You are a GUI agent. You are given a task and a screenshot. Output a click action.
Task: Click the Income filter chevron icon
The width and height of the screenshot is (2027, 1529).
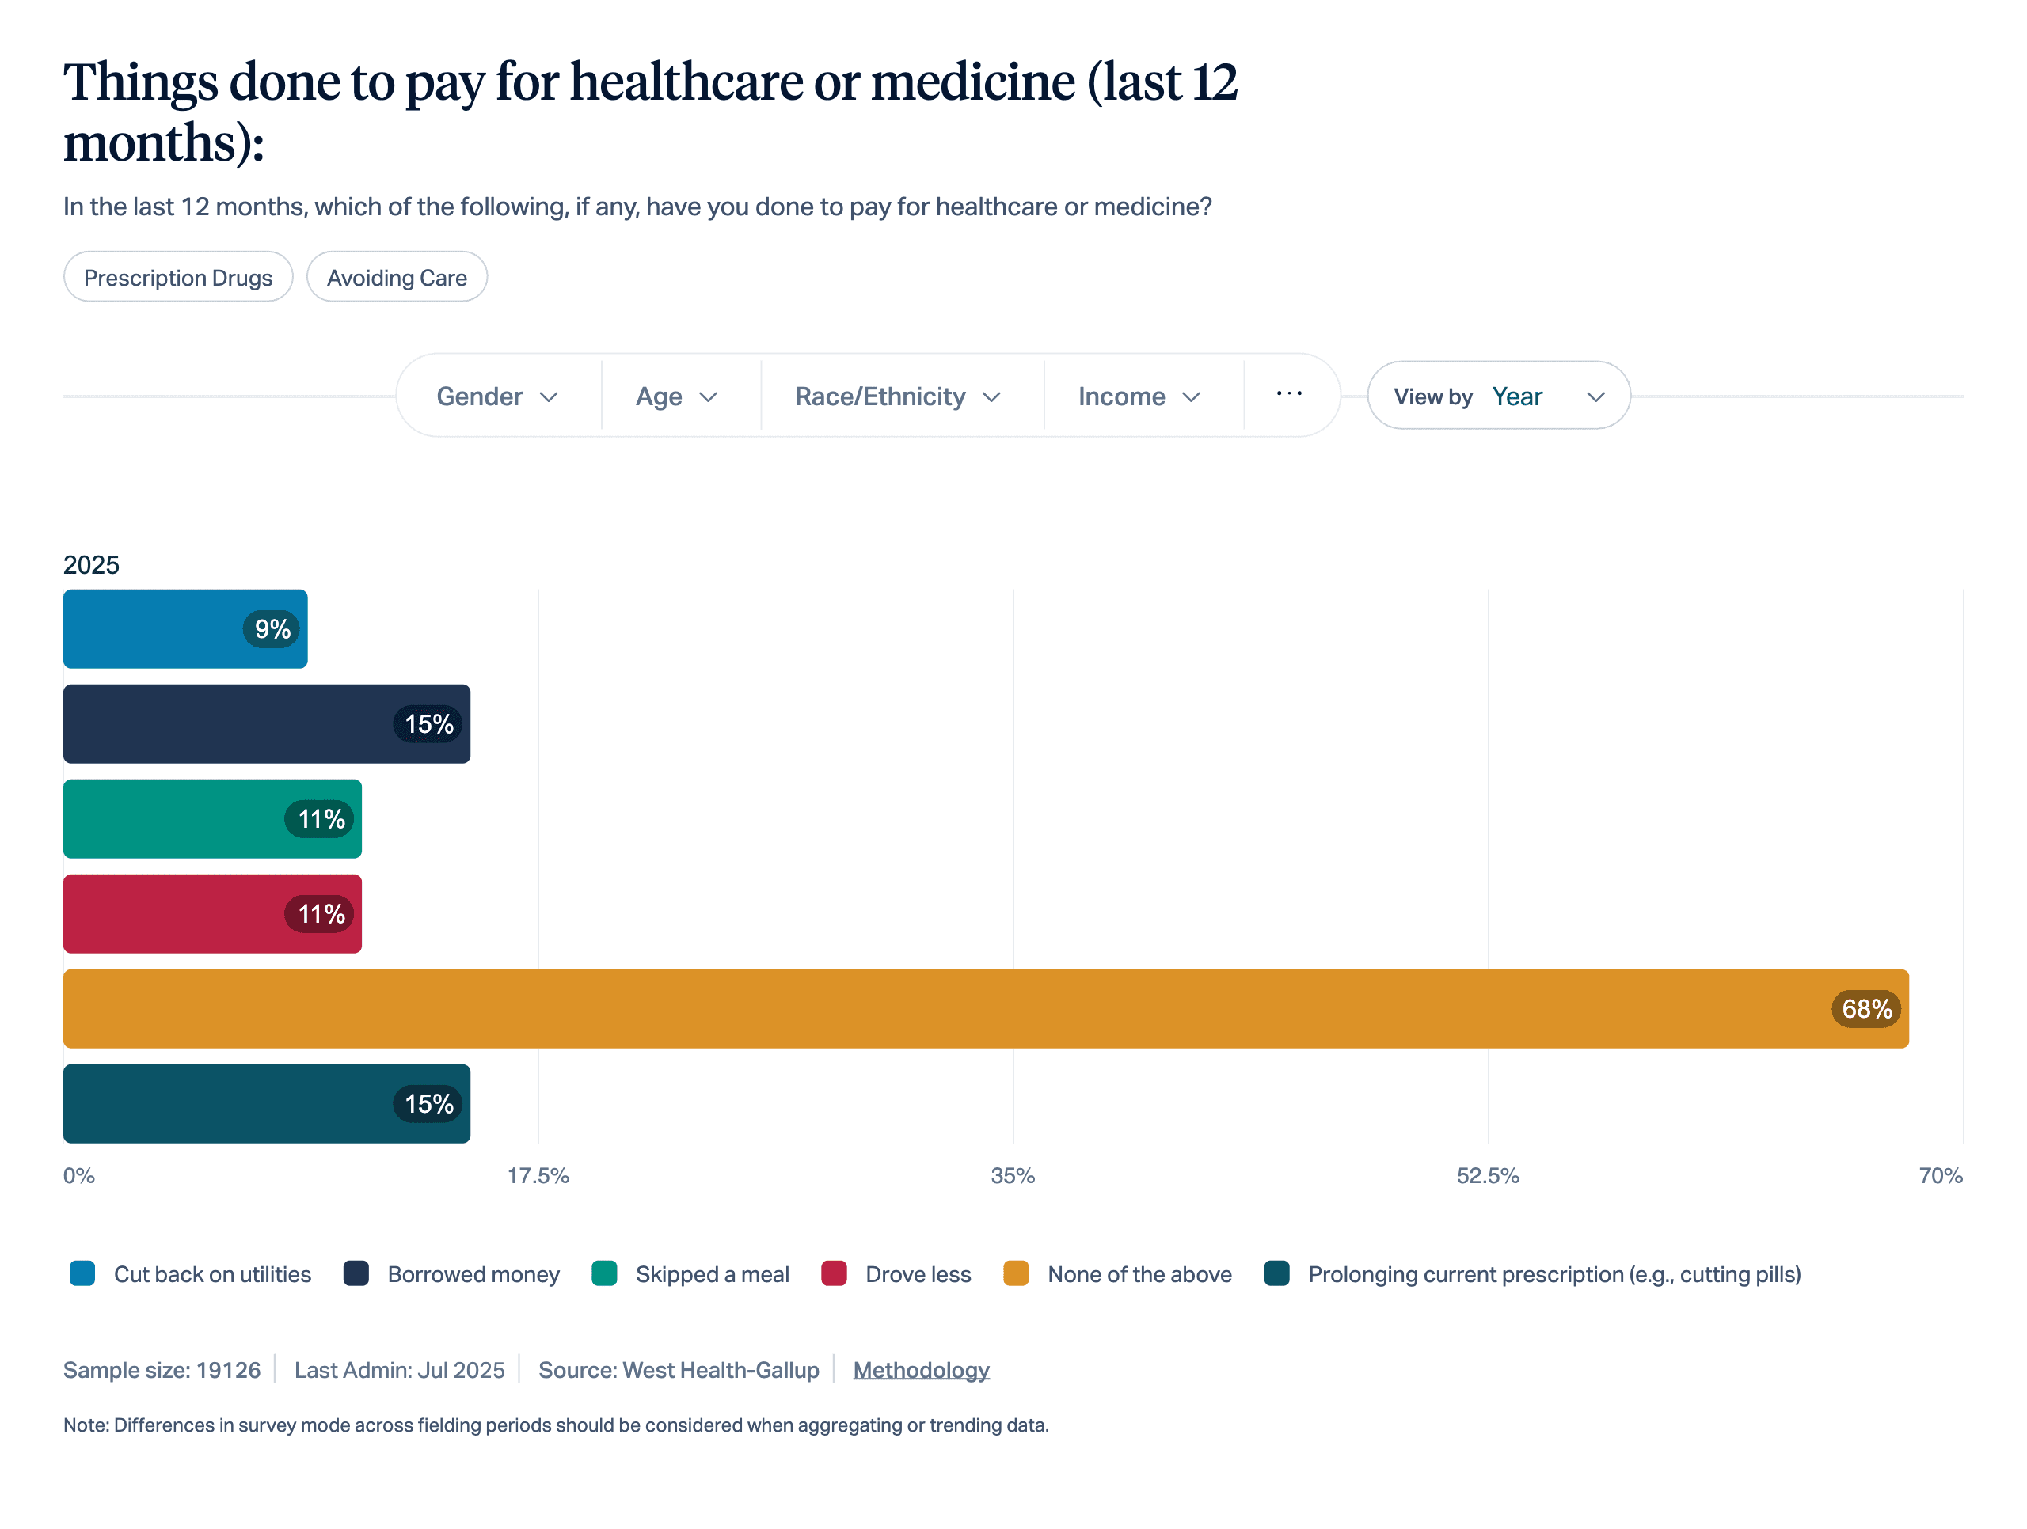1192,397
